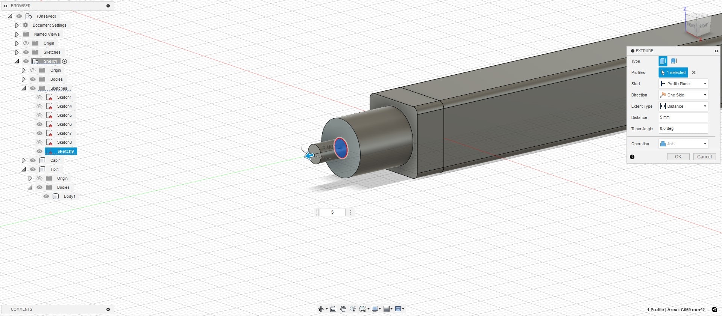Toggle visibility of Body1

[x=46, y=196]
